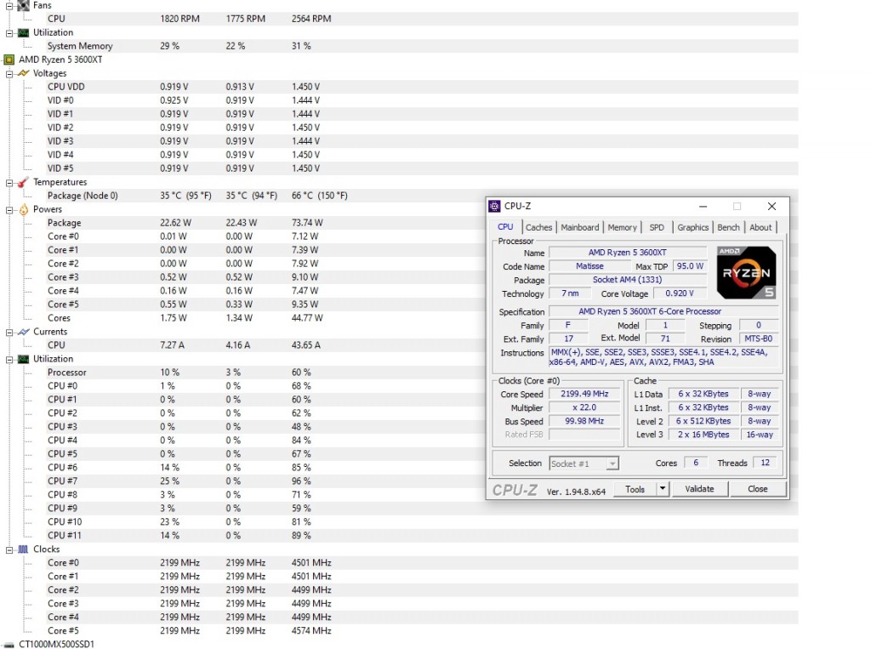Select the AMD Ryzen 5 3600XT tree node
871x649 pixels.
[x=60, y=60]
